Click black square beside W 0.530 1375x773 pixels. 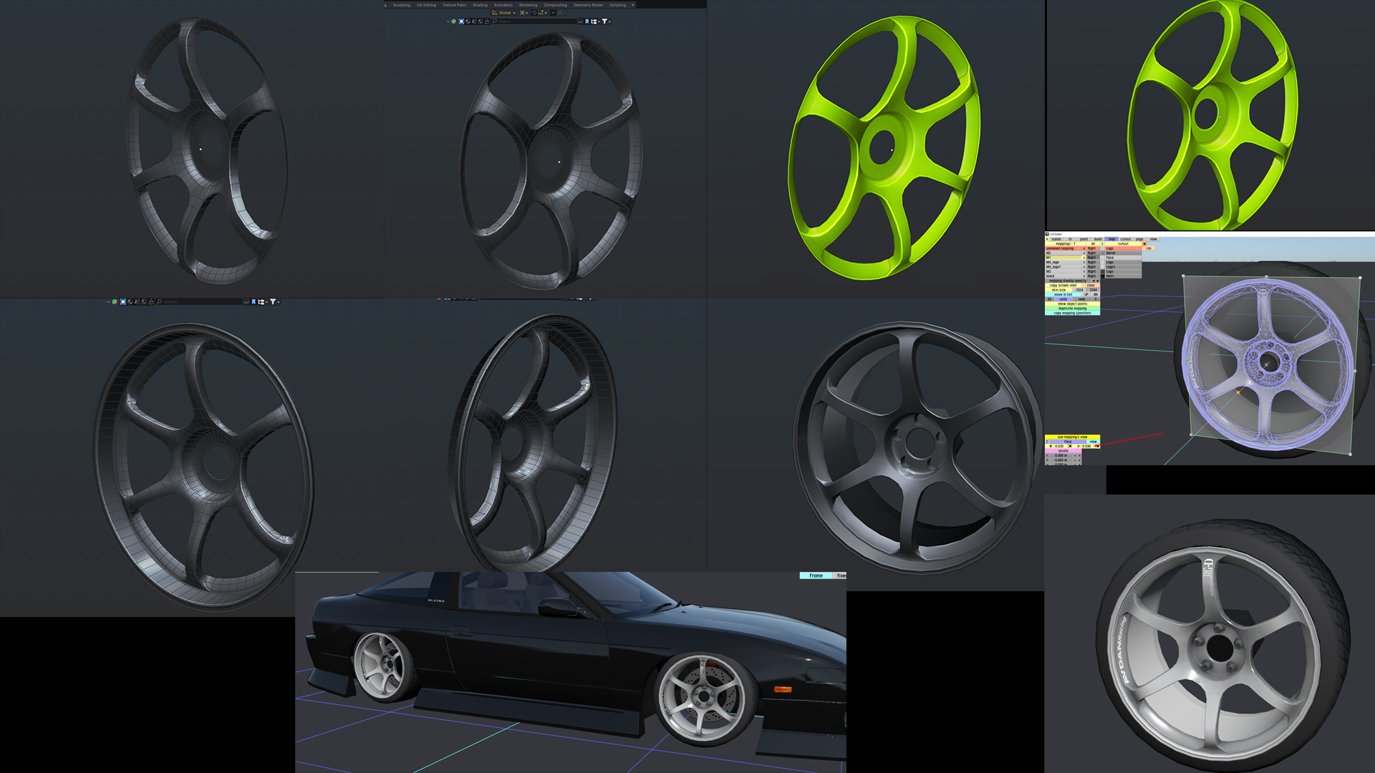1070,446
